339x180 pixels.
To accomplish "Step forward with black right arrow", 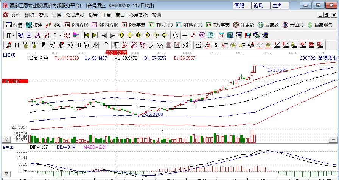I will coord(112,35).
